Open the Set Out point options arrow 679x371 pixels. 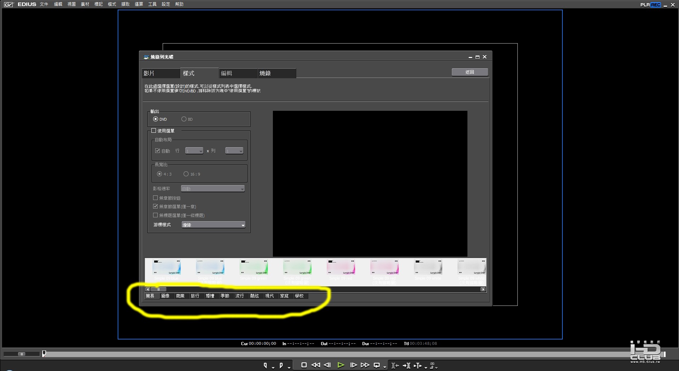pyautogui.click(x=289, y=367)
